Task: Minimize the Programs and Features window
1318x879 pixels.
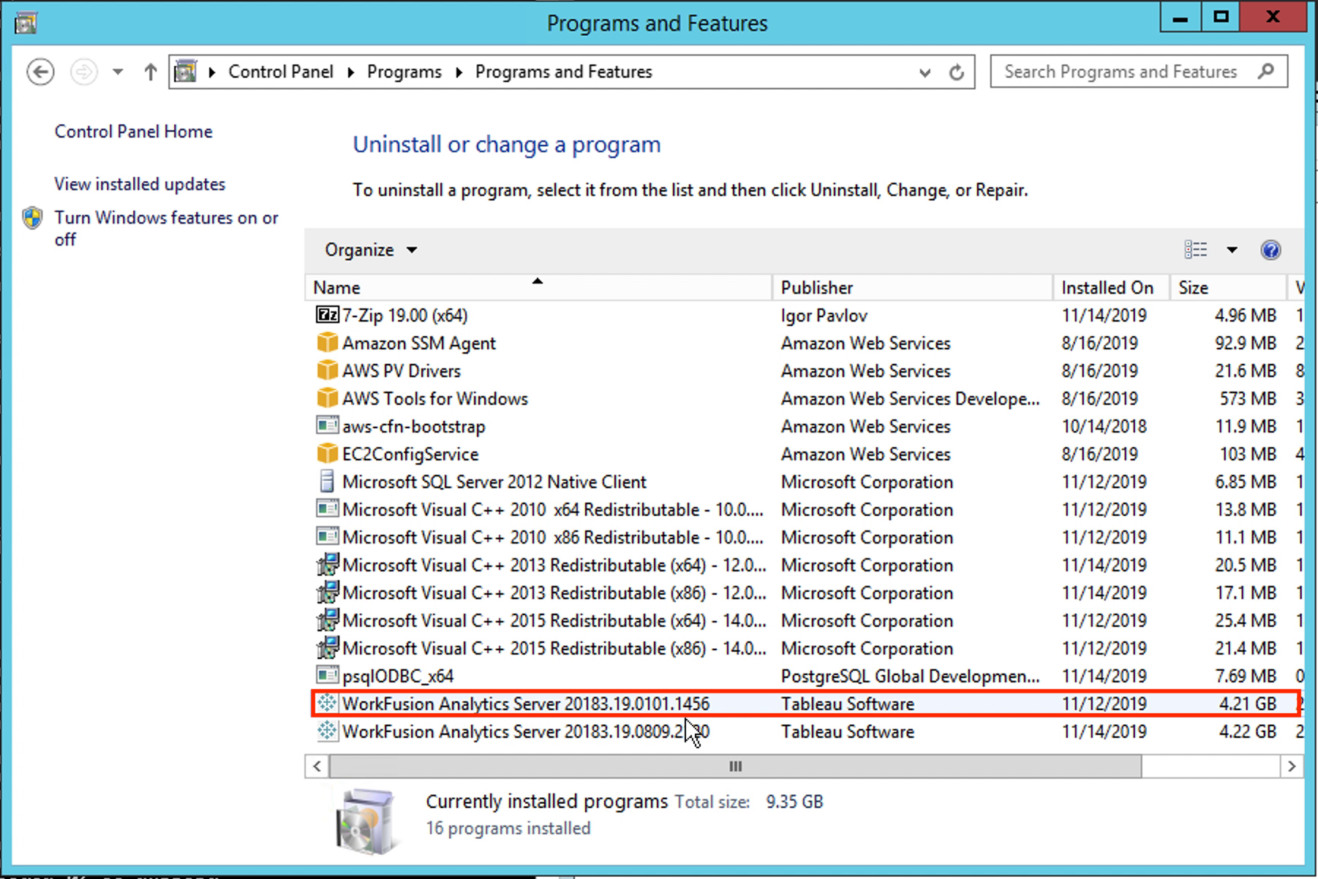Action: (x=1180, y=18)
